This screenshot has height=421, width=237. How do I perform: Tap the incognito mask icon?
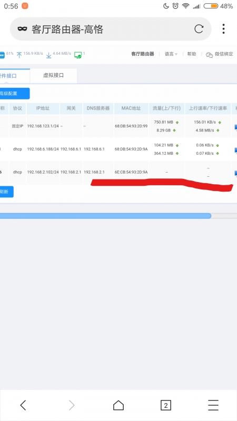pos(22,29)
